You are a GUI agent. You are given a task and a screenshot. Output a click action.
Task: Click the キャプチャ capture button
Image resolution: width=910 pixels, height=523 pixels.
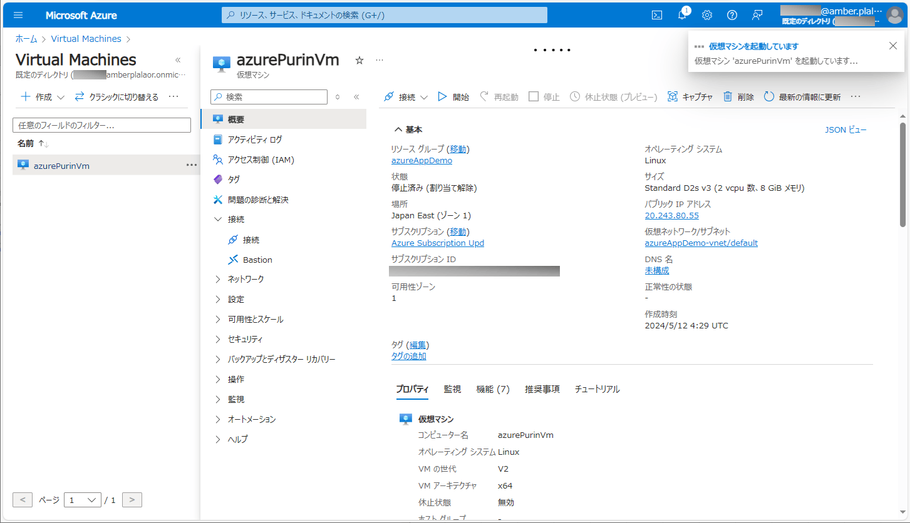click(x=690, y=97)
